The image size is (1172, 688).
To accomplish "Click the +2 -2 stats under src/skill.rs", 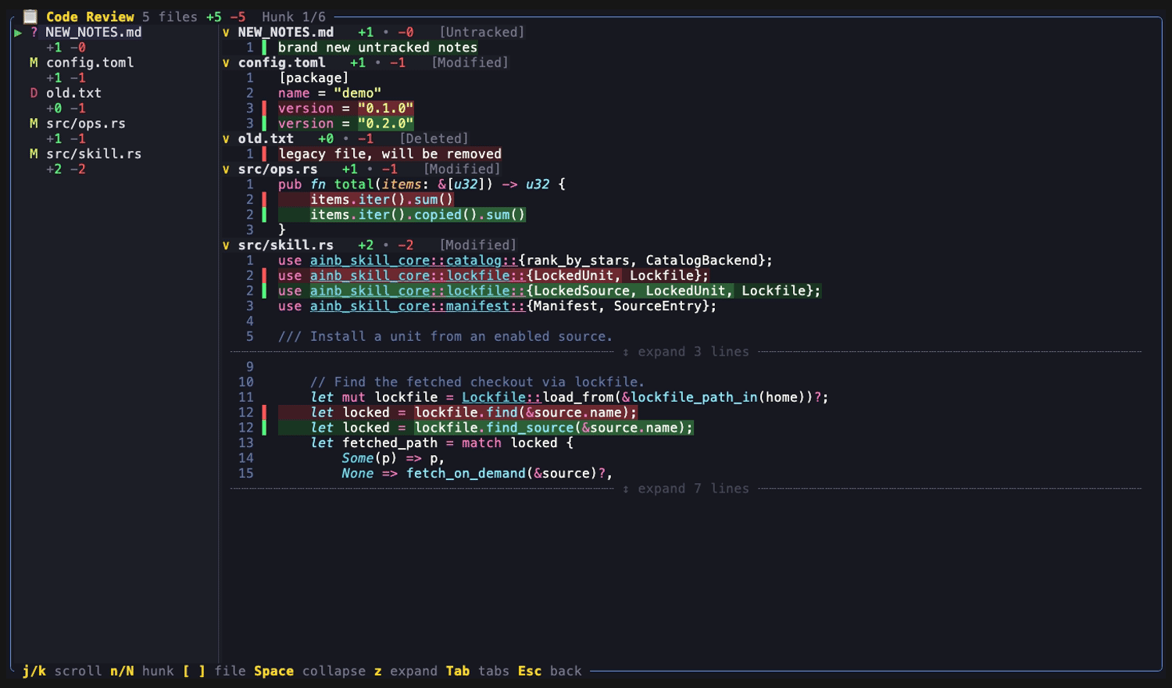I will click(x=66, y=169).
